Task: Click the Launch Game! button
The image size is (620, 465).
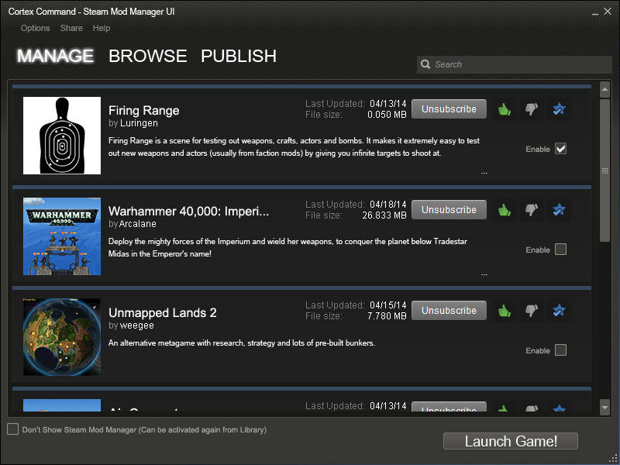Action: 511,441
